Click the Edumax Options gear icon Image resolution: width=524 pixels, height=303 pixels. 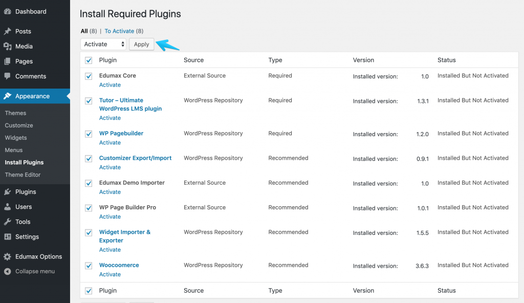pos(7,256)
